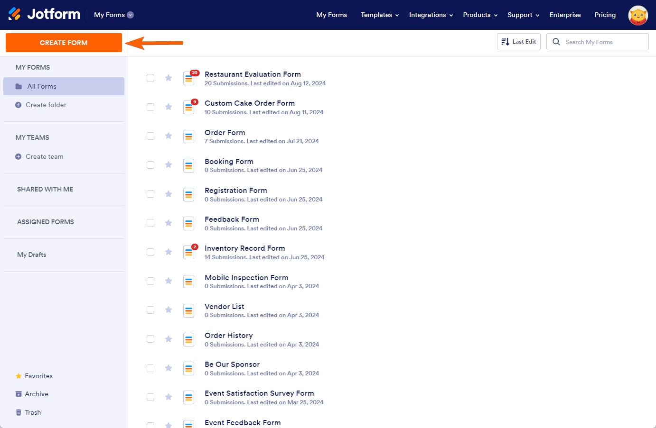656x428 pixels.
Task: Open the Vendor List title
Action: point(225,307)
